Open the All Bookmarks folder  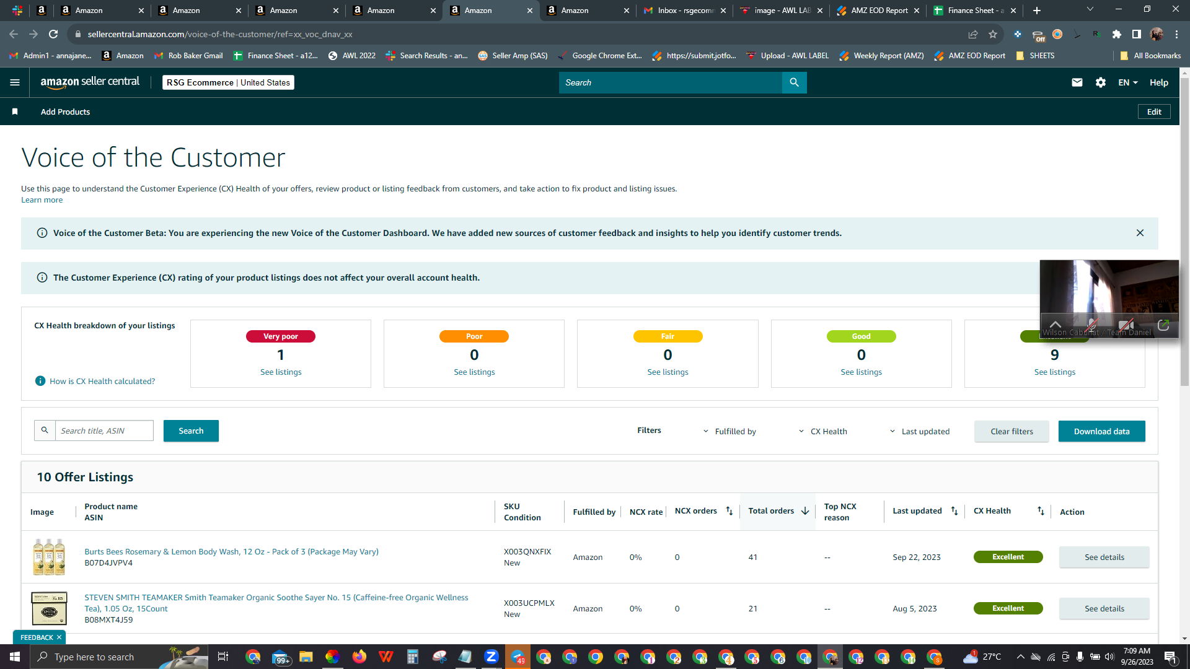[x=1150, y=56]
